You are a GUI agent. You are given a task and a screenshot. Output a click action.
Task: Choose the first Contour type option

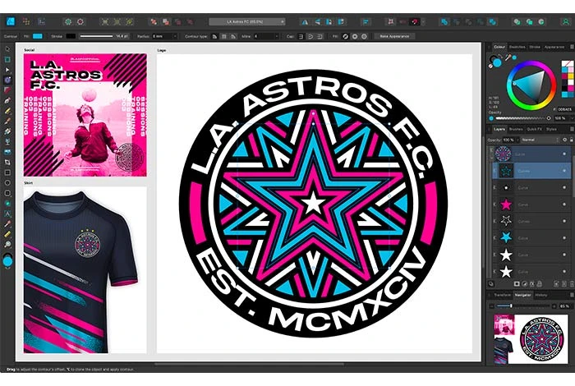[215, 36]
